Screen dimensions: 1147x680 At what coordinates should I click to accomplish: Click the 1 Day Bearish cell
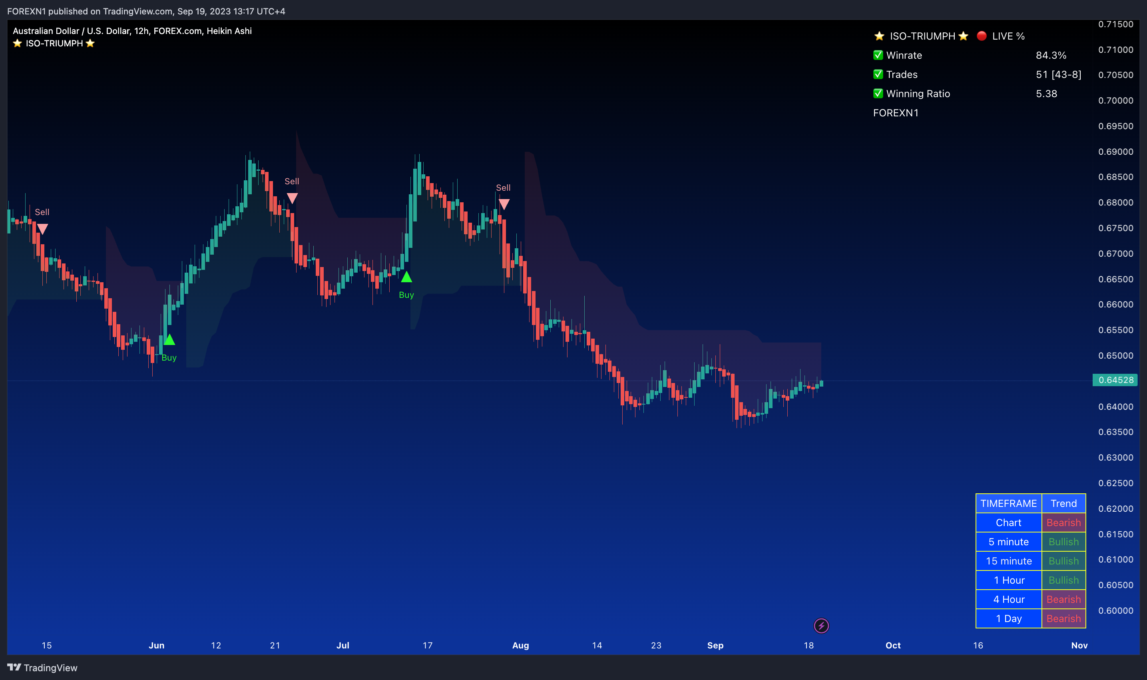1063,618
